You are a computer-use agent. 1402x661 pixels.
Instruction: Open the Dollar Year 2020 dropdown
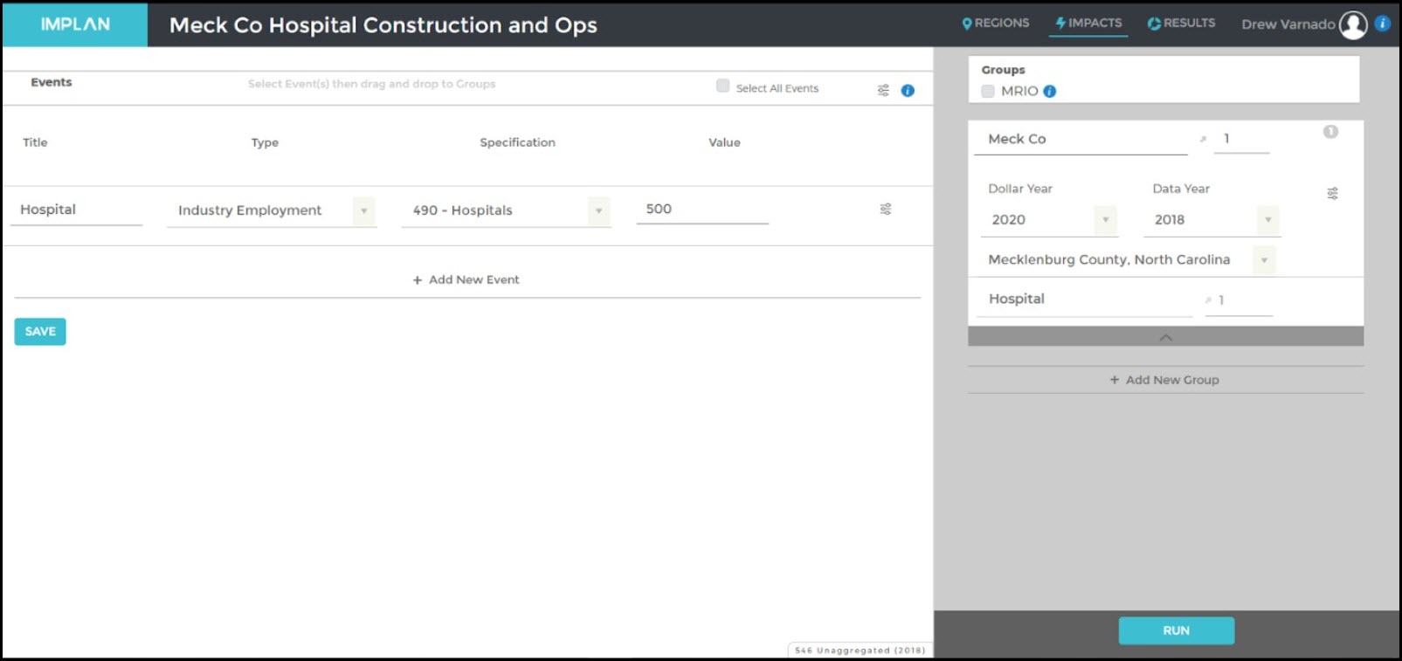1047,220
